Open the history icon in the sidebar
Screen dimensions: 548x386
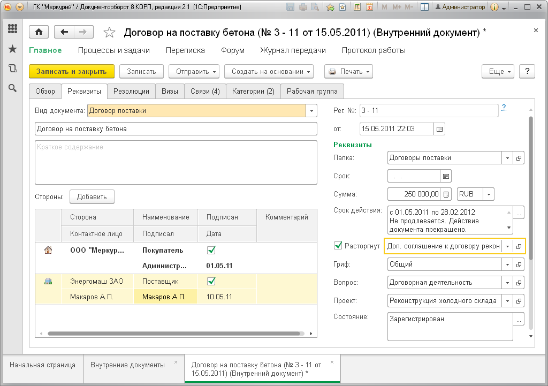click(13, 68)
